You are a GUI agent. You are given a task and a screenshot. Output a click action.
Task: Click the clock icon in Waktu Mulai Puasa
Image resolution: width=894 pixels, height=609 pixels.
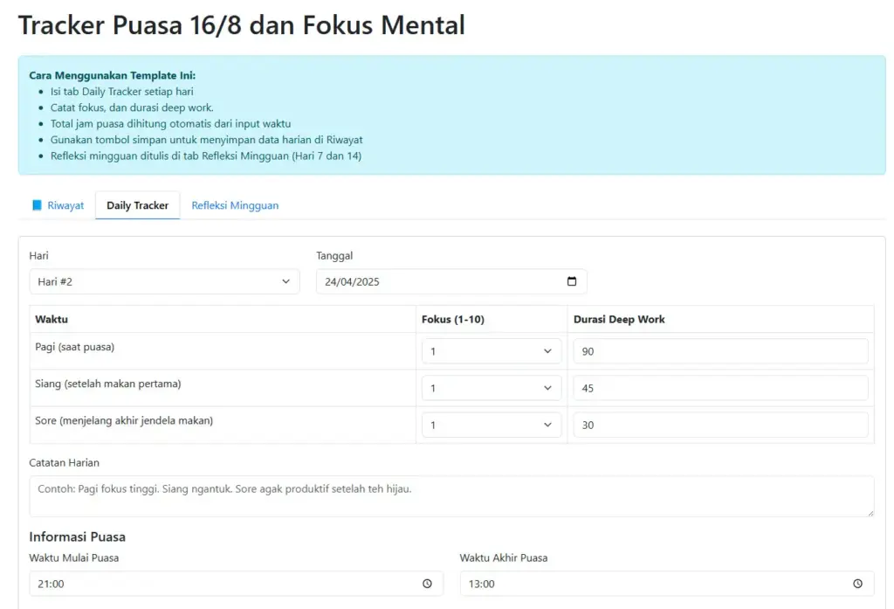coord(427,584)
